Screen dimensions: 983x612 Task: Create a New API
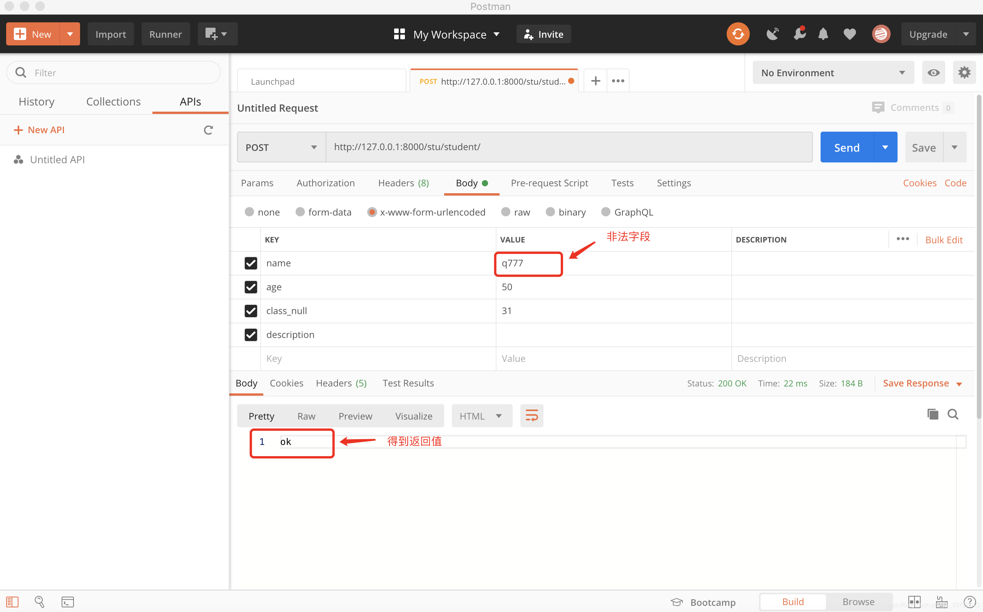tap(39, 130)
